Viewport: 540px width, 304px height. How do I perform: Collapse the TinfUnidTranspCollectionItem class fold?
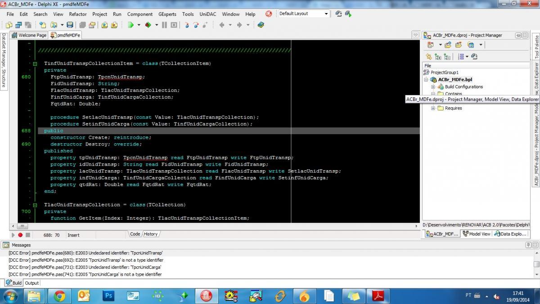tap(35, 64)
